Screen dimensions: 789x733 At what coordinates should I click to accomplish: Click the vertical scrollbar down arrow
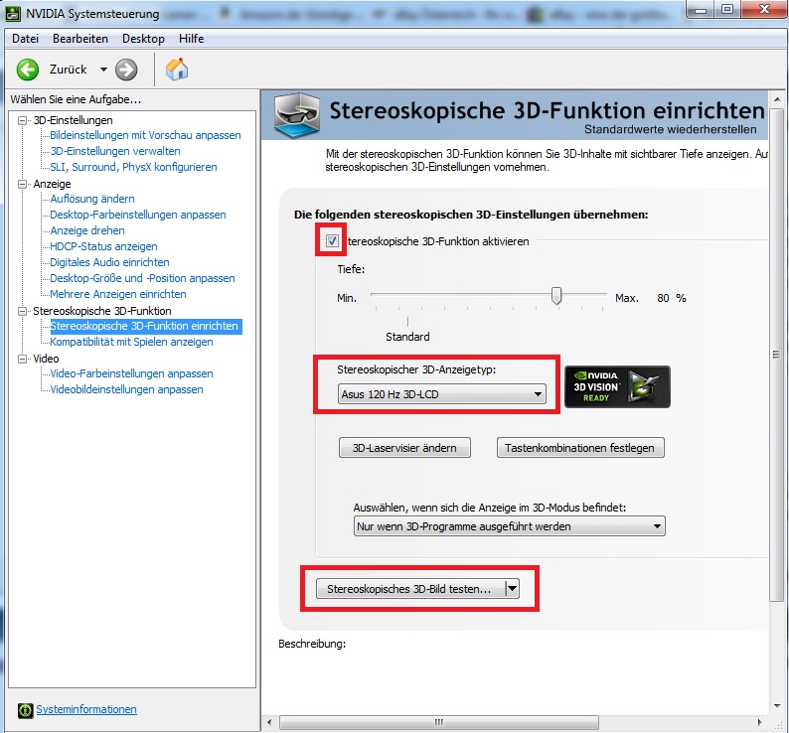point(776,705)
